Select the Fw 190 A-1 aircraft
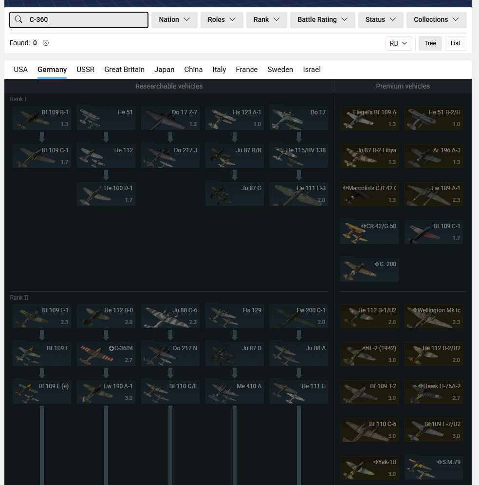This screenshot has width=479, height=485. [x=106, y=392]
